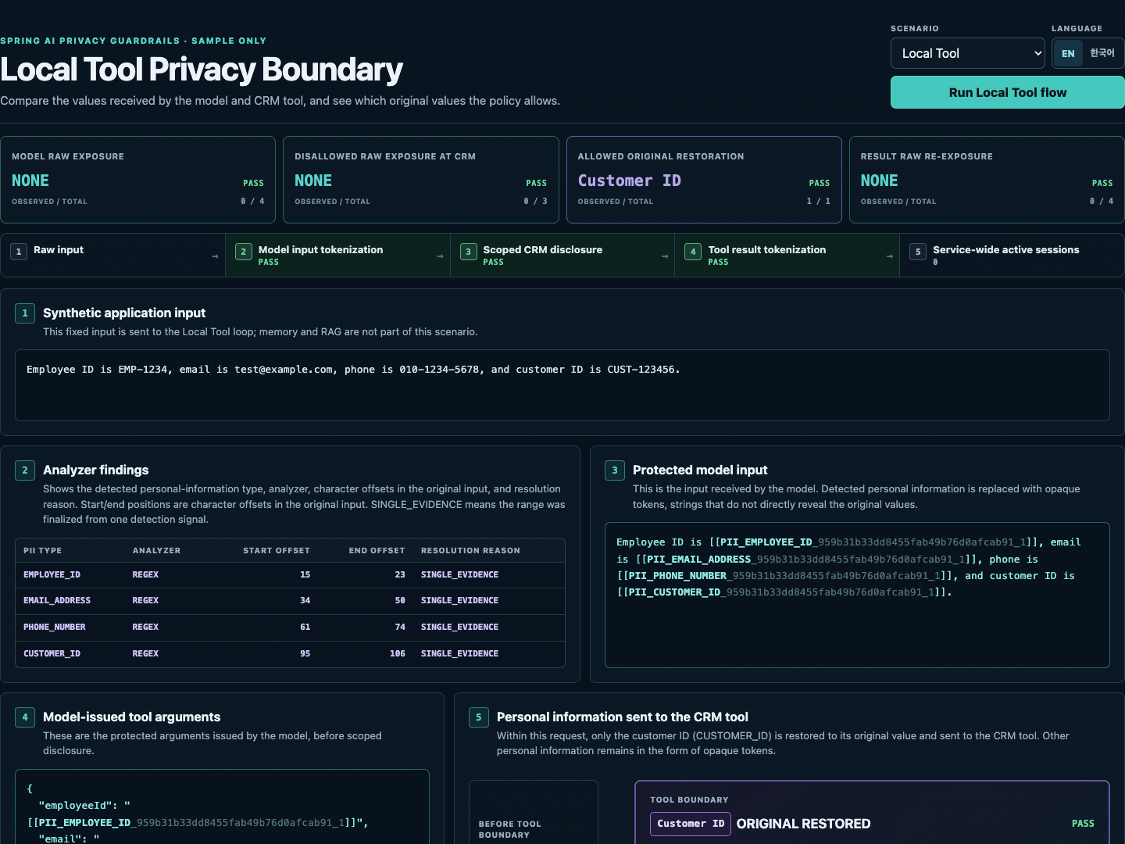Switch language to 한국어
1125x844 pixels.
pyautogui.click(x=1102, y=53)
